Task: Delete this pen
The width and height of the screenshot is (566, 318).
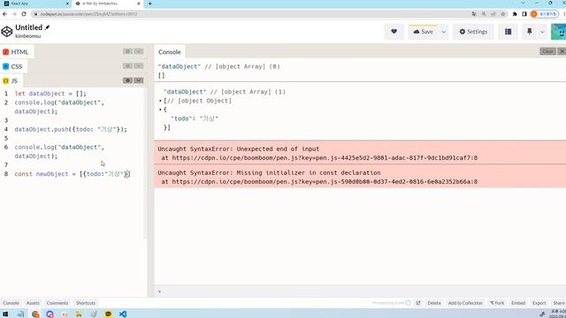Action: [434, 303]
